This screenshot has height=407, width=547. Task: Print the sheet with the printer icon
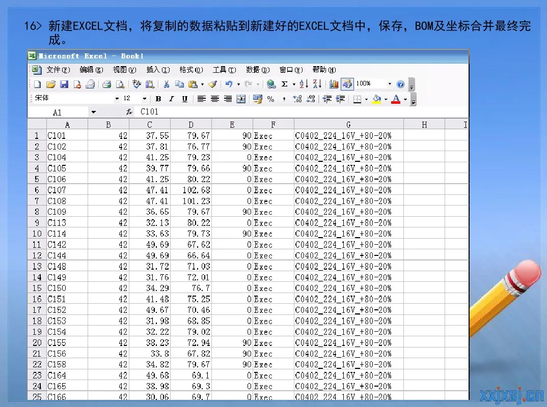(107, 84)
